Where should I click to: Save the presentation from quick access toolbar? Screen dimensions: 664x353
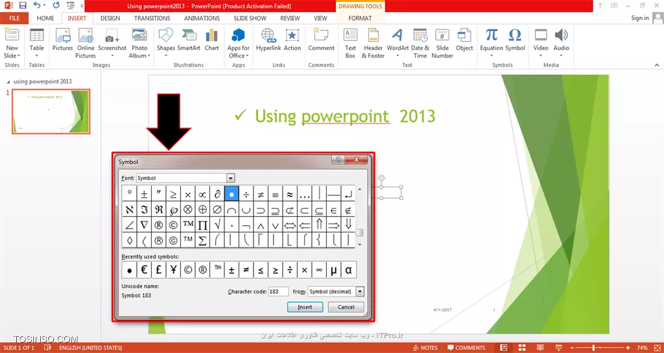[23, 6]
